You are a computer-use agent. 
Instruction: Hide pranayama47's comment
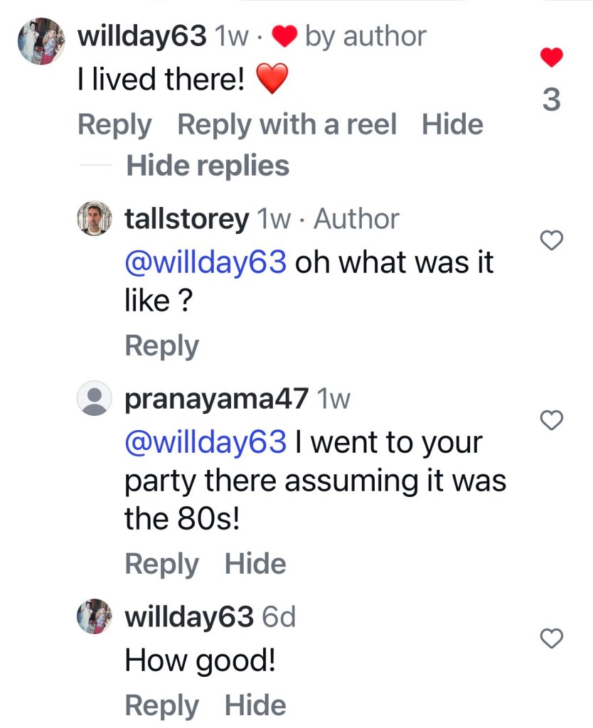point(255,564)
